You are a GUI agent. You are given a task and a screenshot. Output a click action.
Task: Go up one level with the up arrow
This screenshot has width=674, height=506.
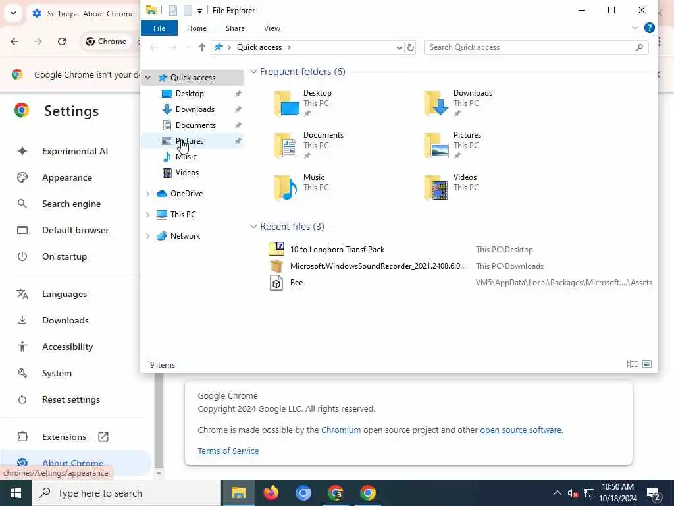pos(201,47)
